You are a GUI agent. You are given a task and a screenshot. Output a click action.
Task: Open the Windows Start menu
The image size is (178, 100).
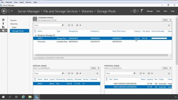(3, 97)
